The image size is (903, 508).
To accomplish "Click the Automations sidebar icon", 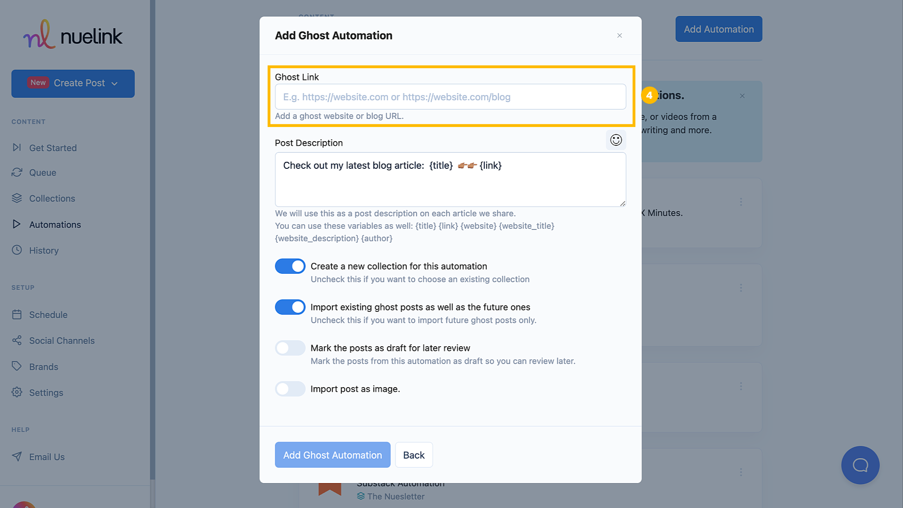I will click(x=17, y=224).
